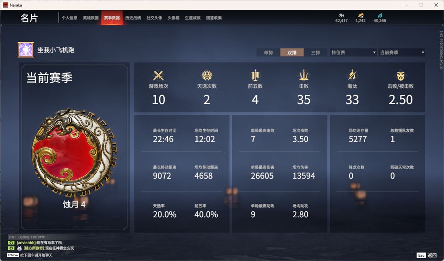Expand the 排位赛 match type dropdown
This screenshot has height=261, width=444.
tap(353, 52)
